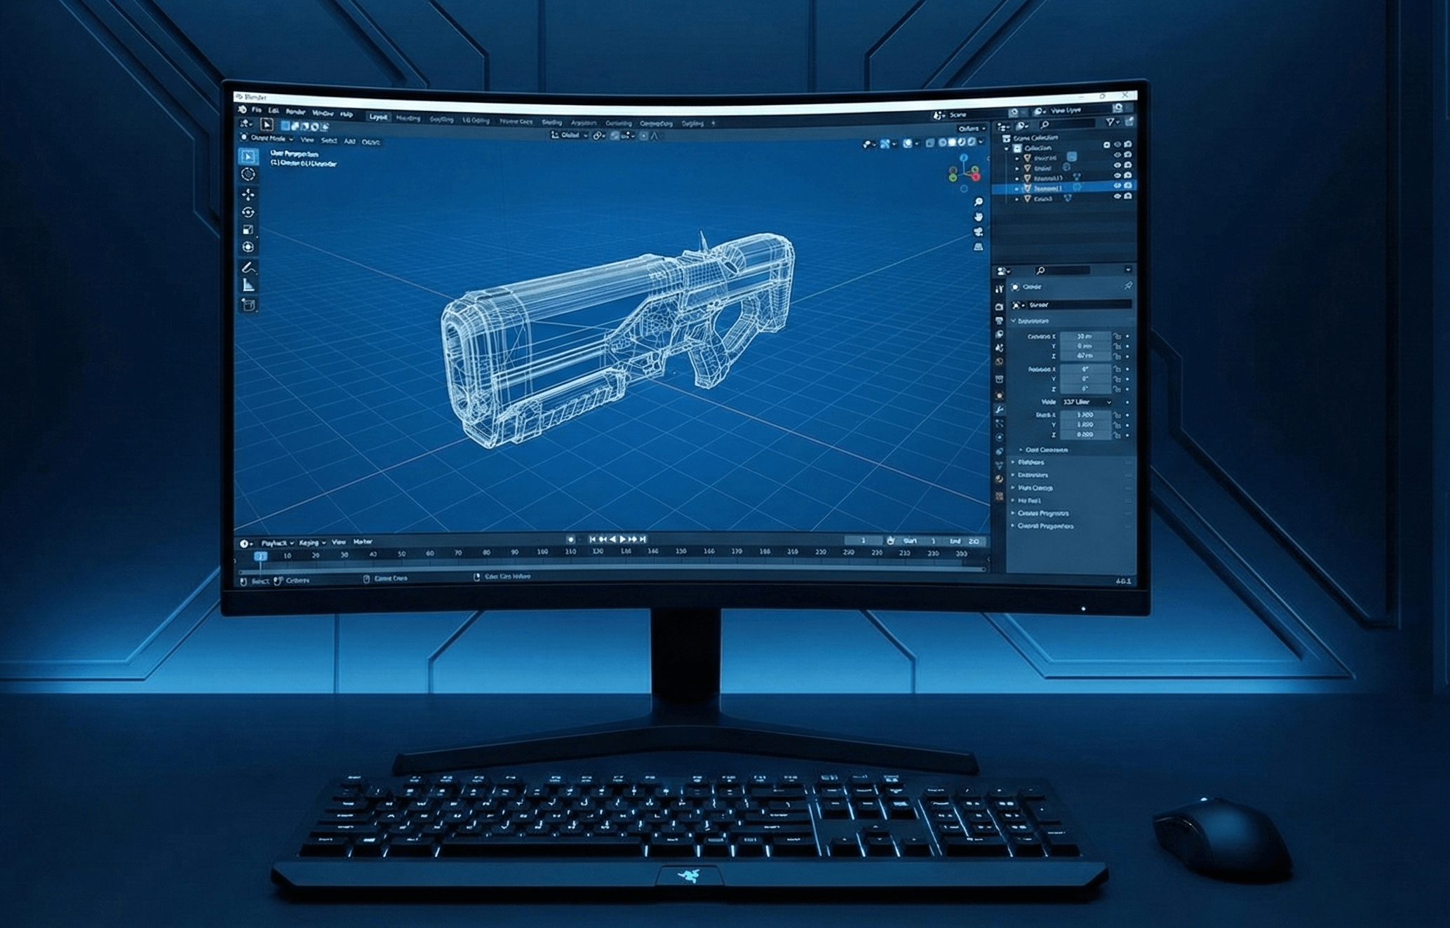This screenshot has height=928, width=1450.
Task: Choose the Measure ruler tool
Action: (x=248, y=285)
